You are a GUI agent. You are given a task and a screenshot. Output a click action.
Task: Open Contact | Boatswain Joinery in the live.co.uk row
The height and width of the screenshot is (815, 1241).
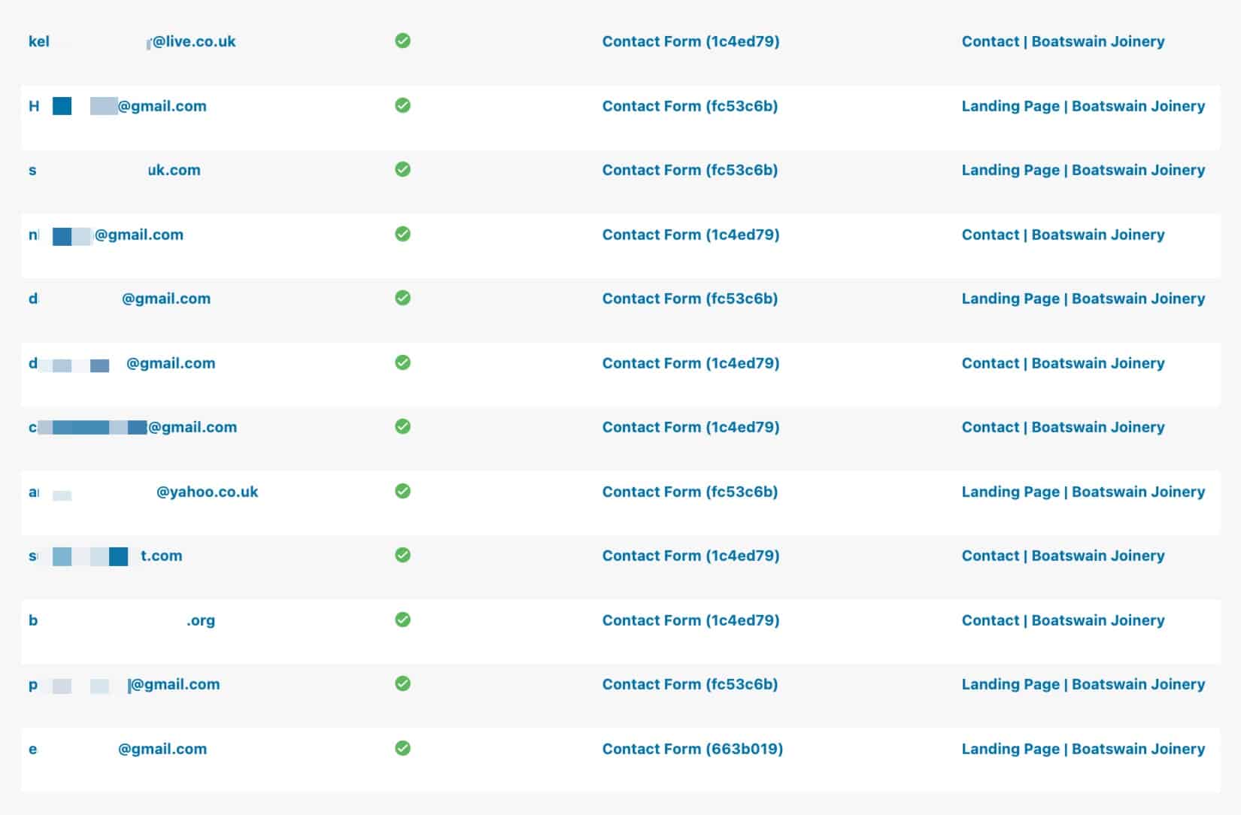tap(1063, 41)
